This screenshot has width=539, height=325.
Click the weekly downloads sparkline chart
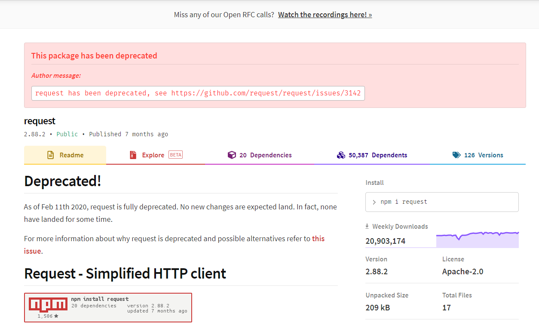click(x=478, y=239)
